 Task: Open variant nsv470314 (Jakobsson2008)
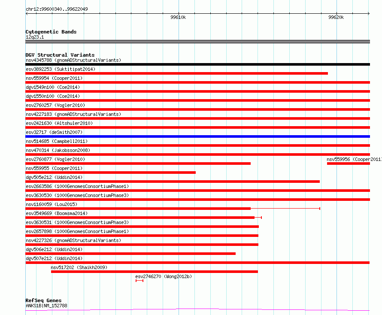[x=58, y=150]
